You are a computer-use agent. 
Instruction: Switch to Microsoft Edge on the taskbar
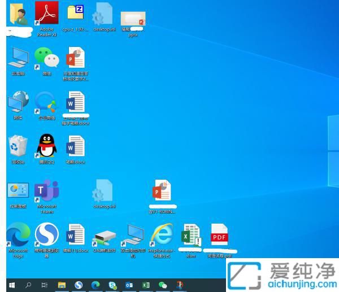(x=95, y=285)
